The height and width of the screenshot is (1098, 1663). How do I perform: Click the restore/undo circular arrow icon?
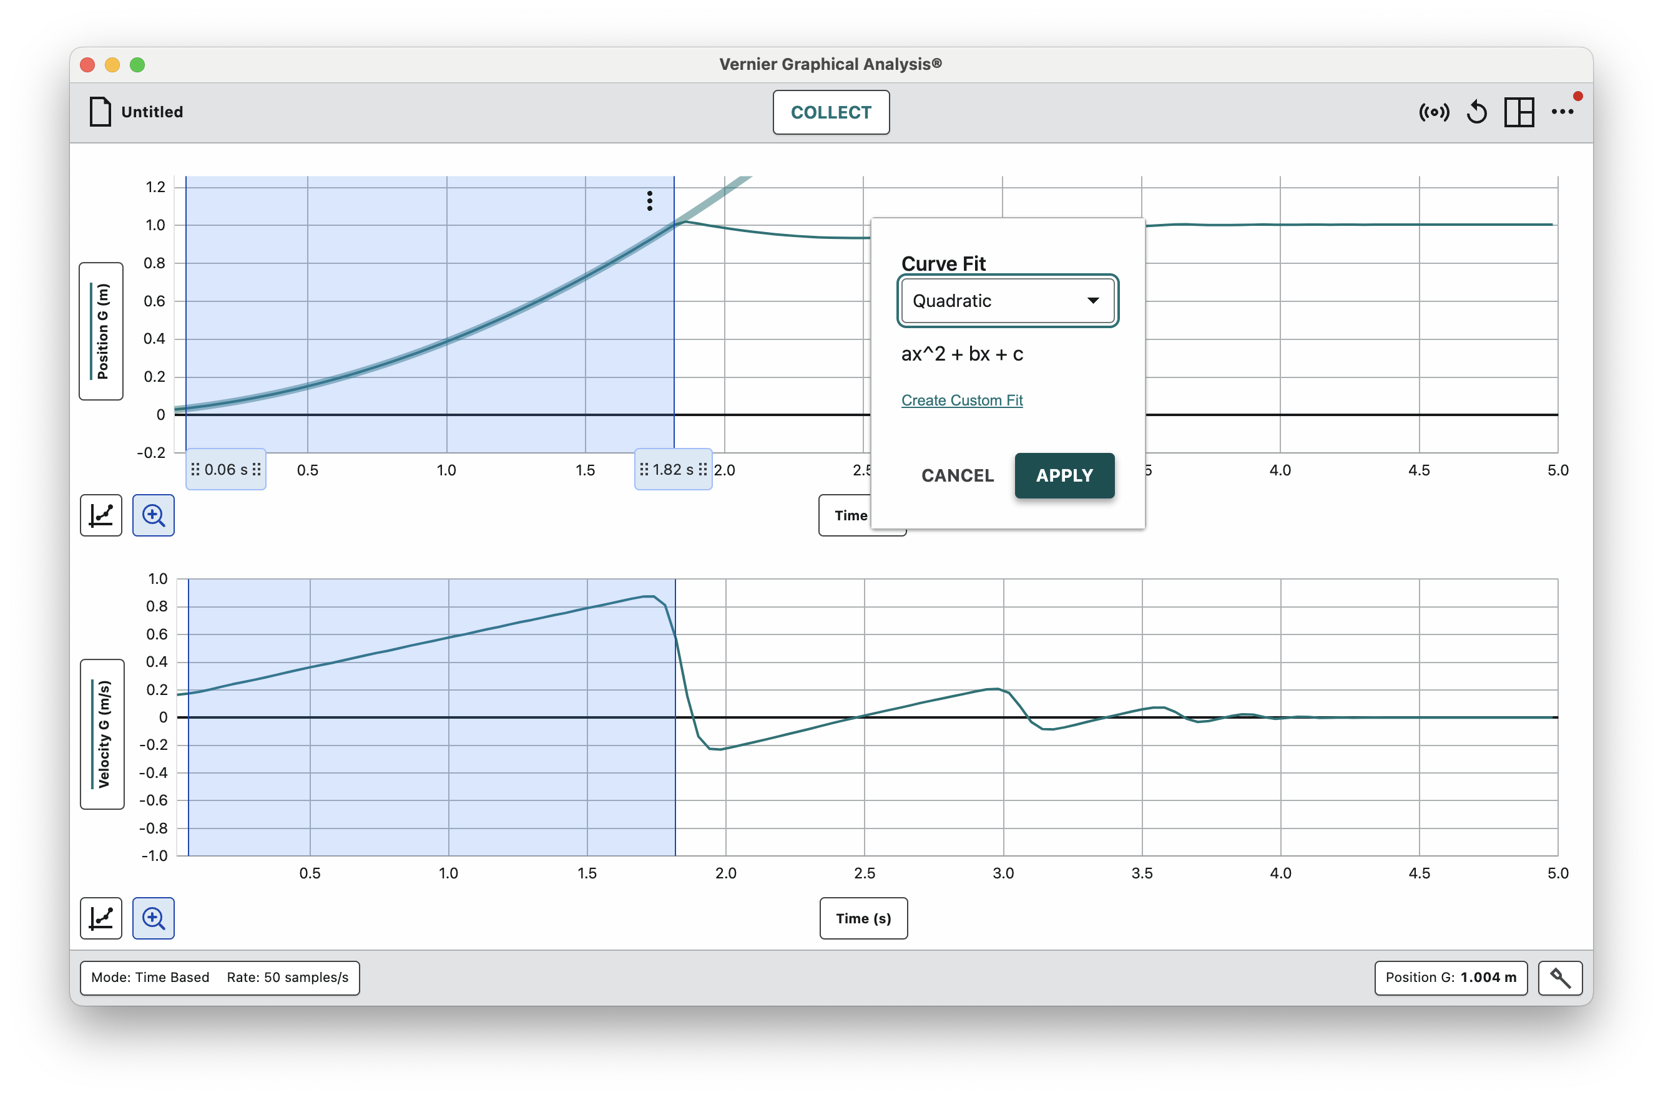coord(1477,112)
